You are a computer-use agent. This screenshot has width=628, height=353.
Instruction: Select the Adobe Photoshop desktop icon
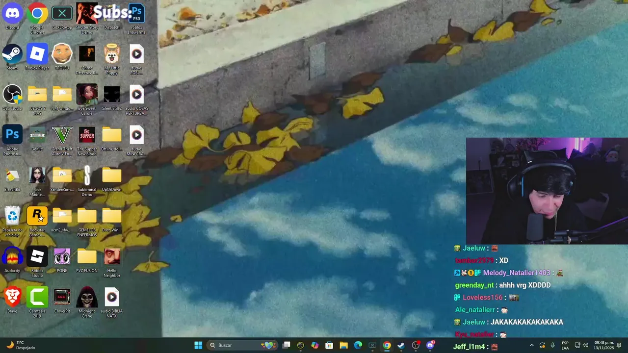12,141
